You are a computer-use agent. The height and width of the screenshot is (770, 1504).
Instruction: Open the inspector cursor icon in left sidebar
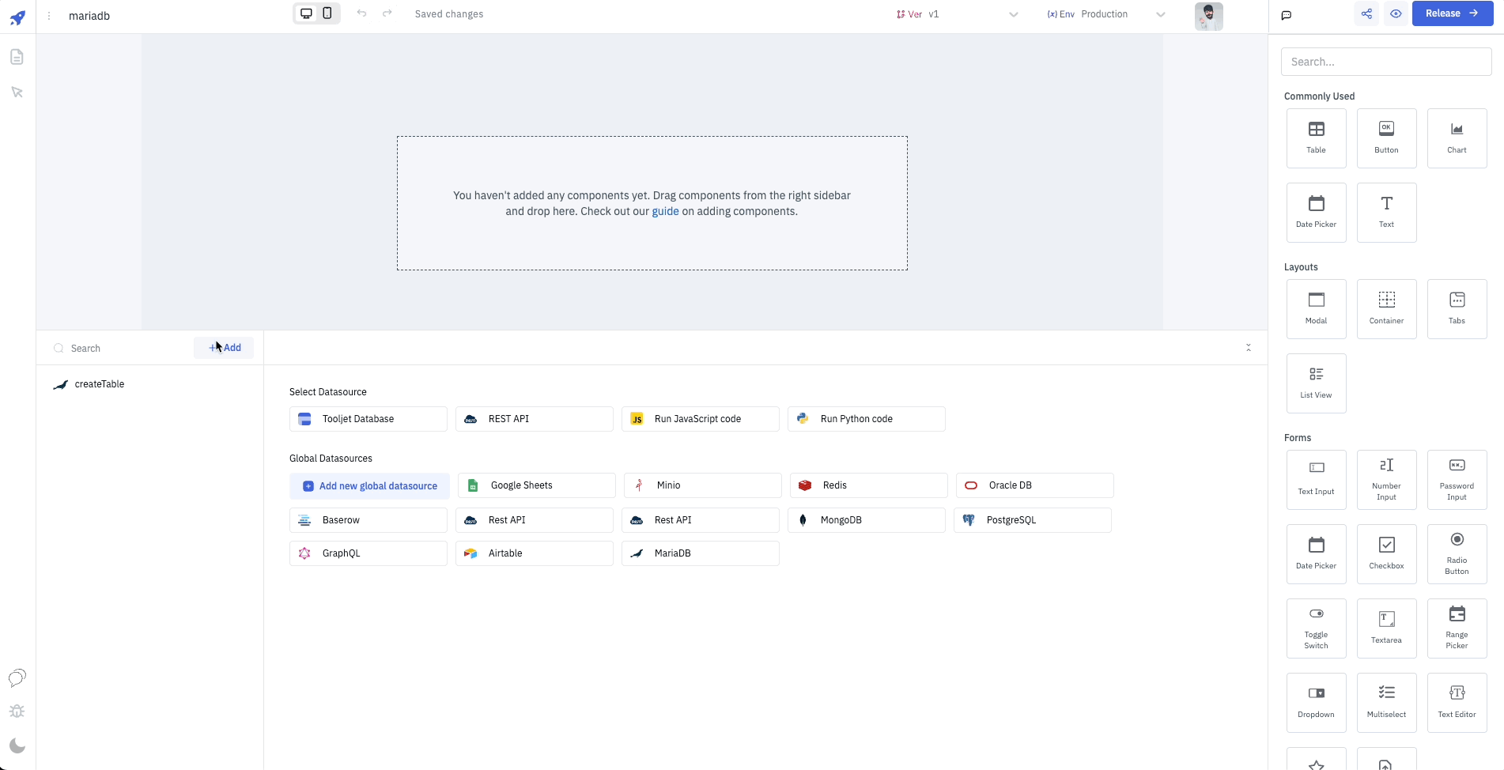click(x=17, y=92)
